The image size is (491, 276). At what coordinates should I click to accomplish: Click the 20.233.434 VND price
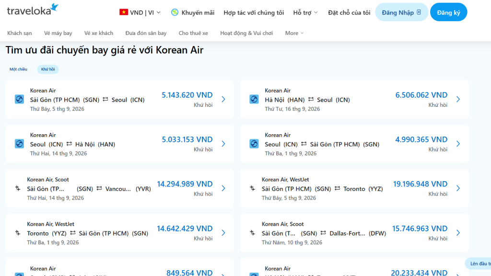tap(419, 273)
